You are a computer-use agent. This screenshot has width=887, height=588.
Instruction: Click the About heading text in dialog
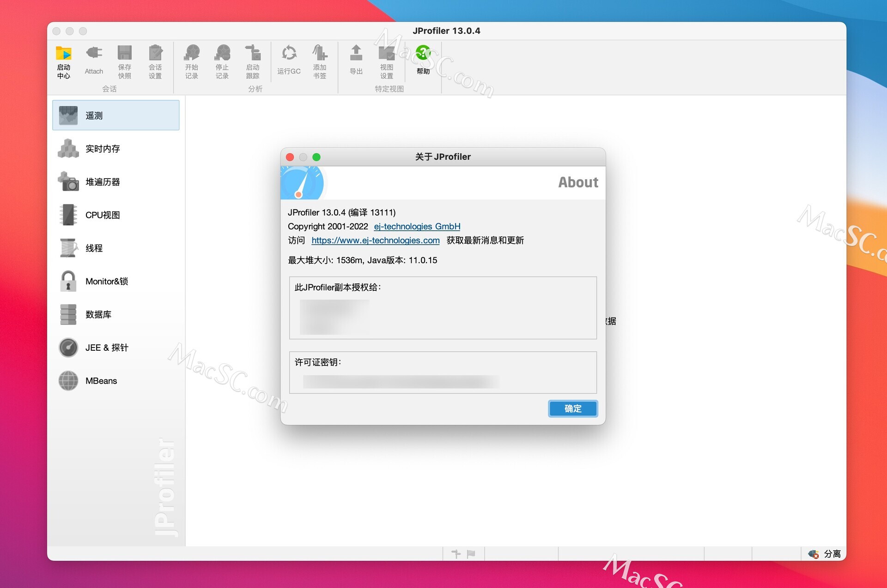(578, 182)
